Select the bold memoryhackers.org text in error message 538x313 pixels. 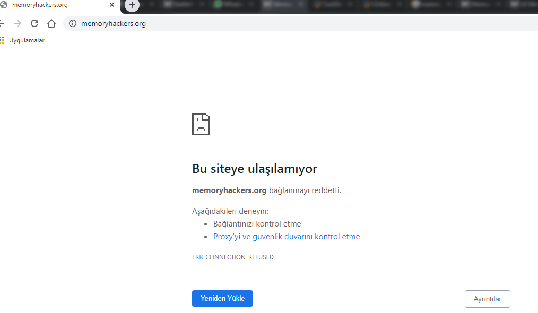(229, 190)
